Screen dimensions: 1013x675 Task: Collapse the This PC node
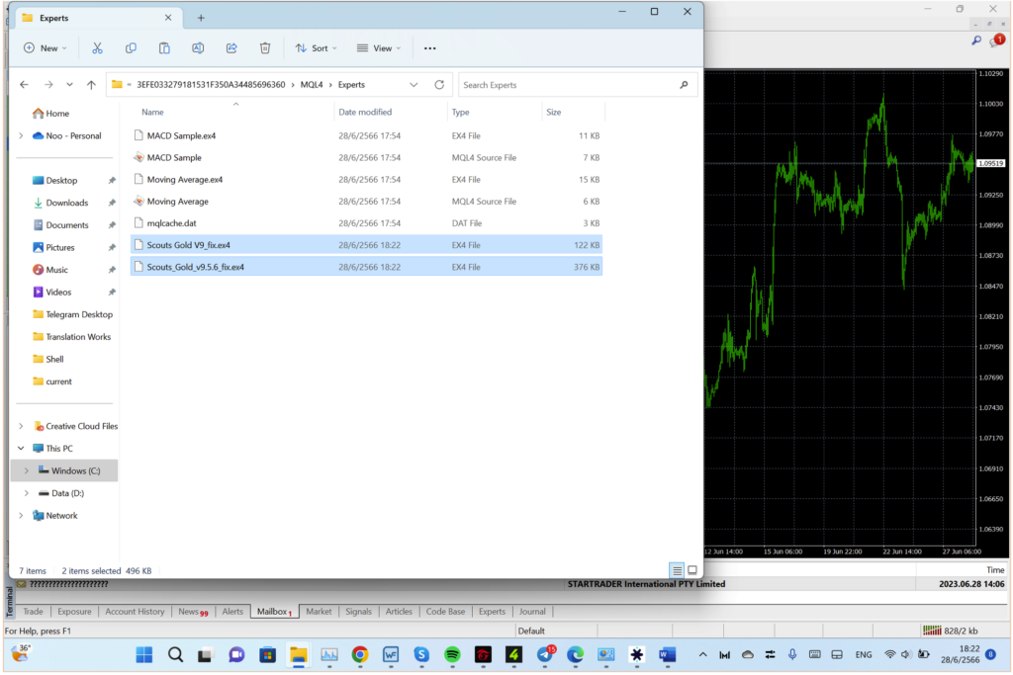[21, 448]
